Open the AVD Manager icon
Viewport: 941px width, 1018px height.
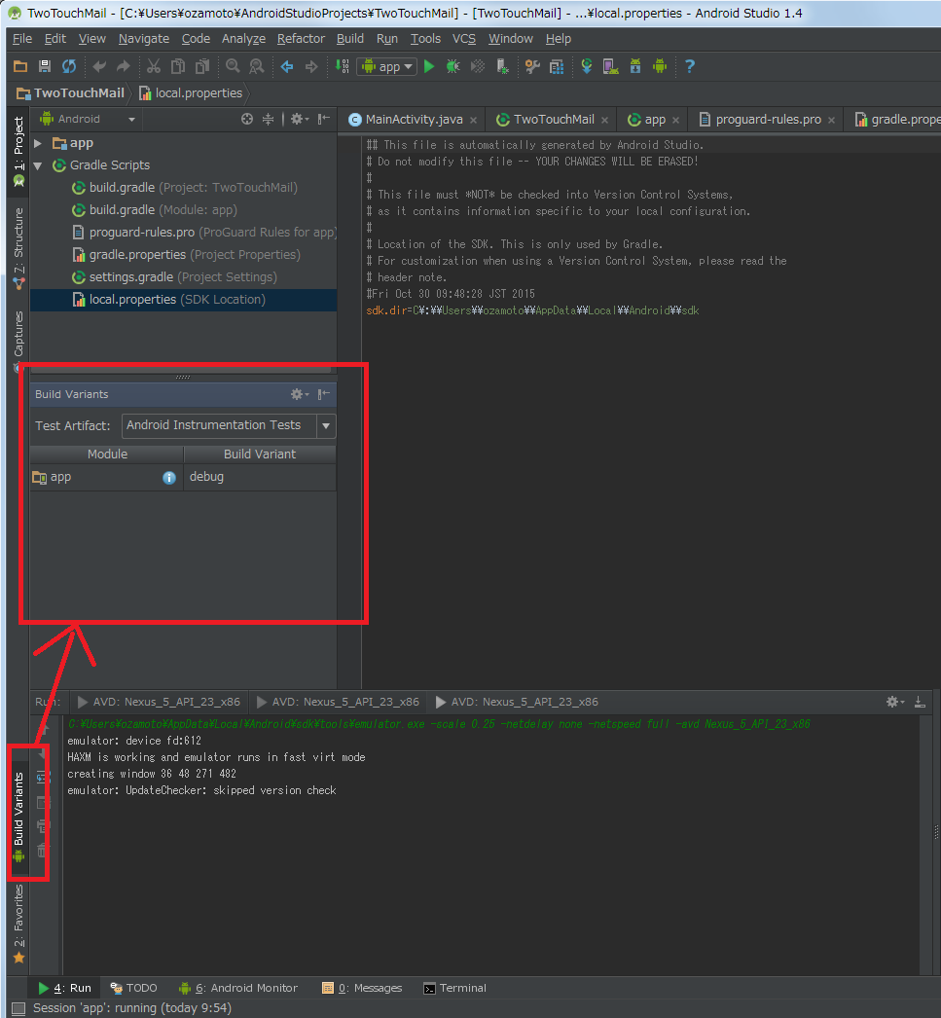[611, 66]
